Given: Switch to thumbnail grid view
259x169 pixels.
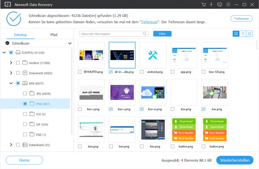Looking at the screenshot, I should coord(236,34).
